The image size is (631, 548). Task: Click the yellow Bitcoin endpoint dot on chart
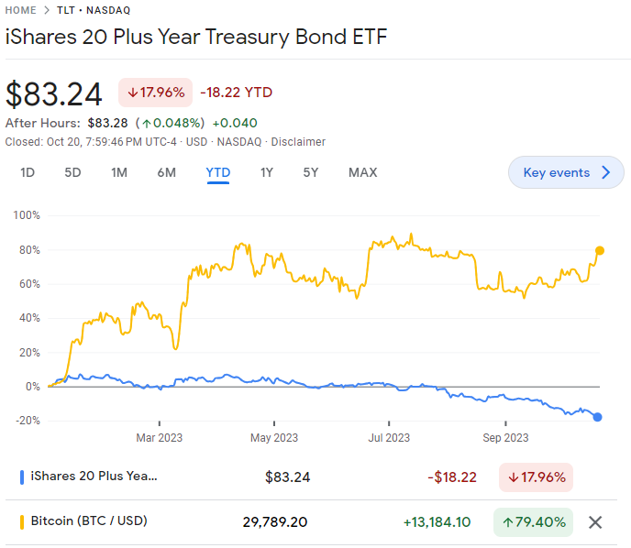coord(600,250)
